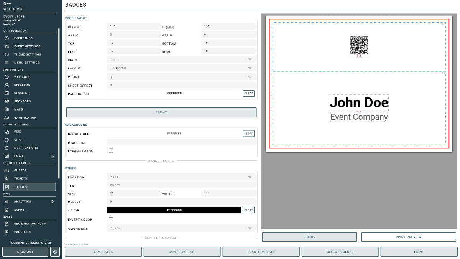Open Registration Form menu item

click(30, 224)
